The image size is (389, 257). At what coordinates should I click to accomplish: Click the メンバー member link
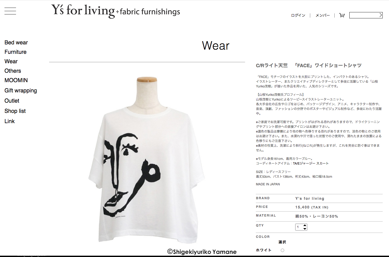click(323, 15)
